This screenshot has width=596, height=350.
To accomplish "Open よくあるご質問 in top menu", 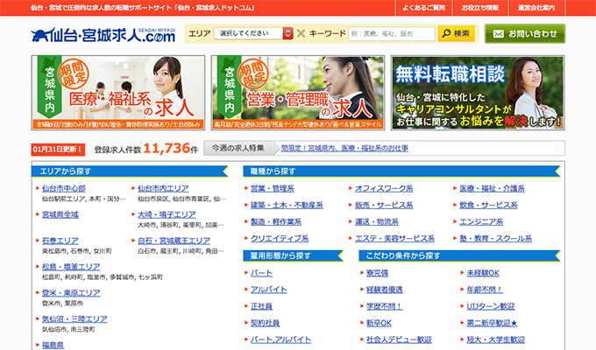I will pos(423,8).
